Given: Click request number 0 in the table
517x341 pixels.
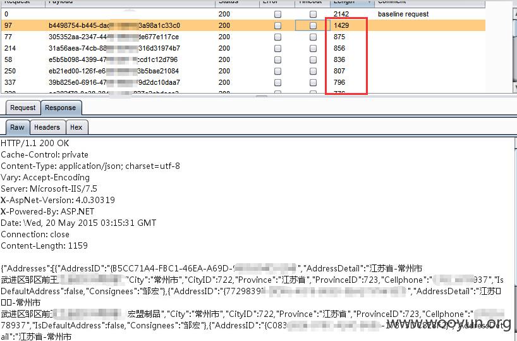Looking at the screenshot, I should pyautogui.click(x=6, y=14).
